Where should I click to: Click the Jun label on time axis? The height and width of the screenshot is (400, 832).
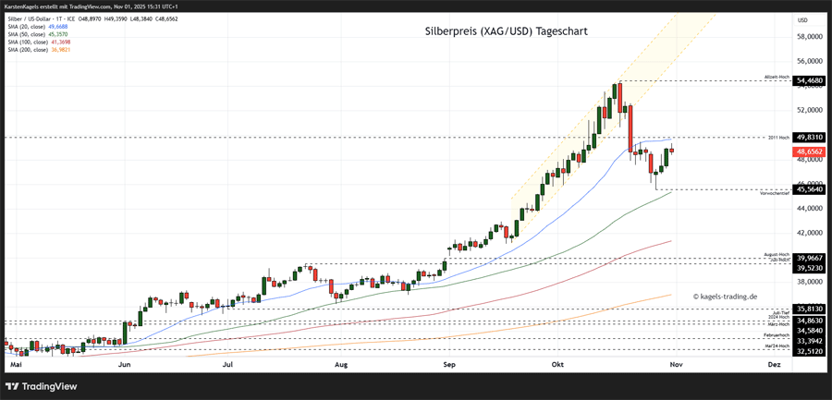(x=122, y=366)
